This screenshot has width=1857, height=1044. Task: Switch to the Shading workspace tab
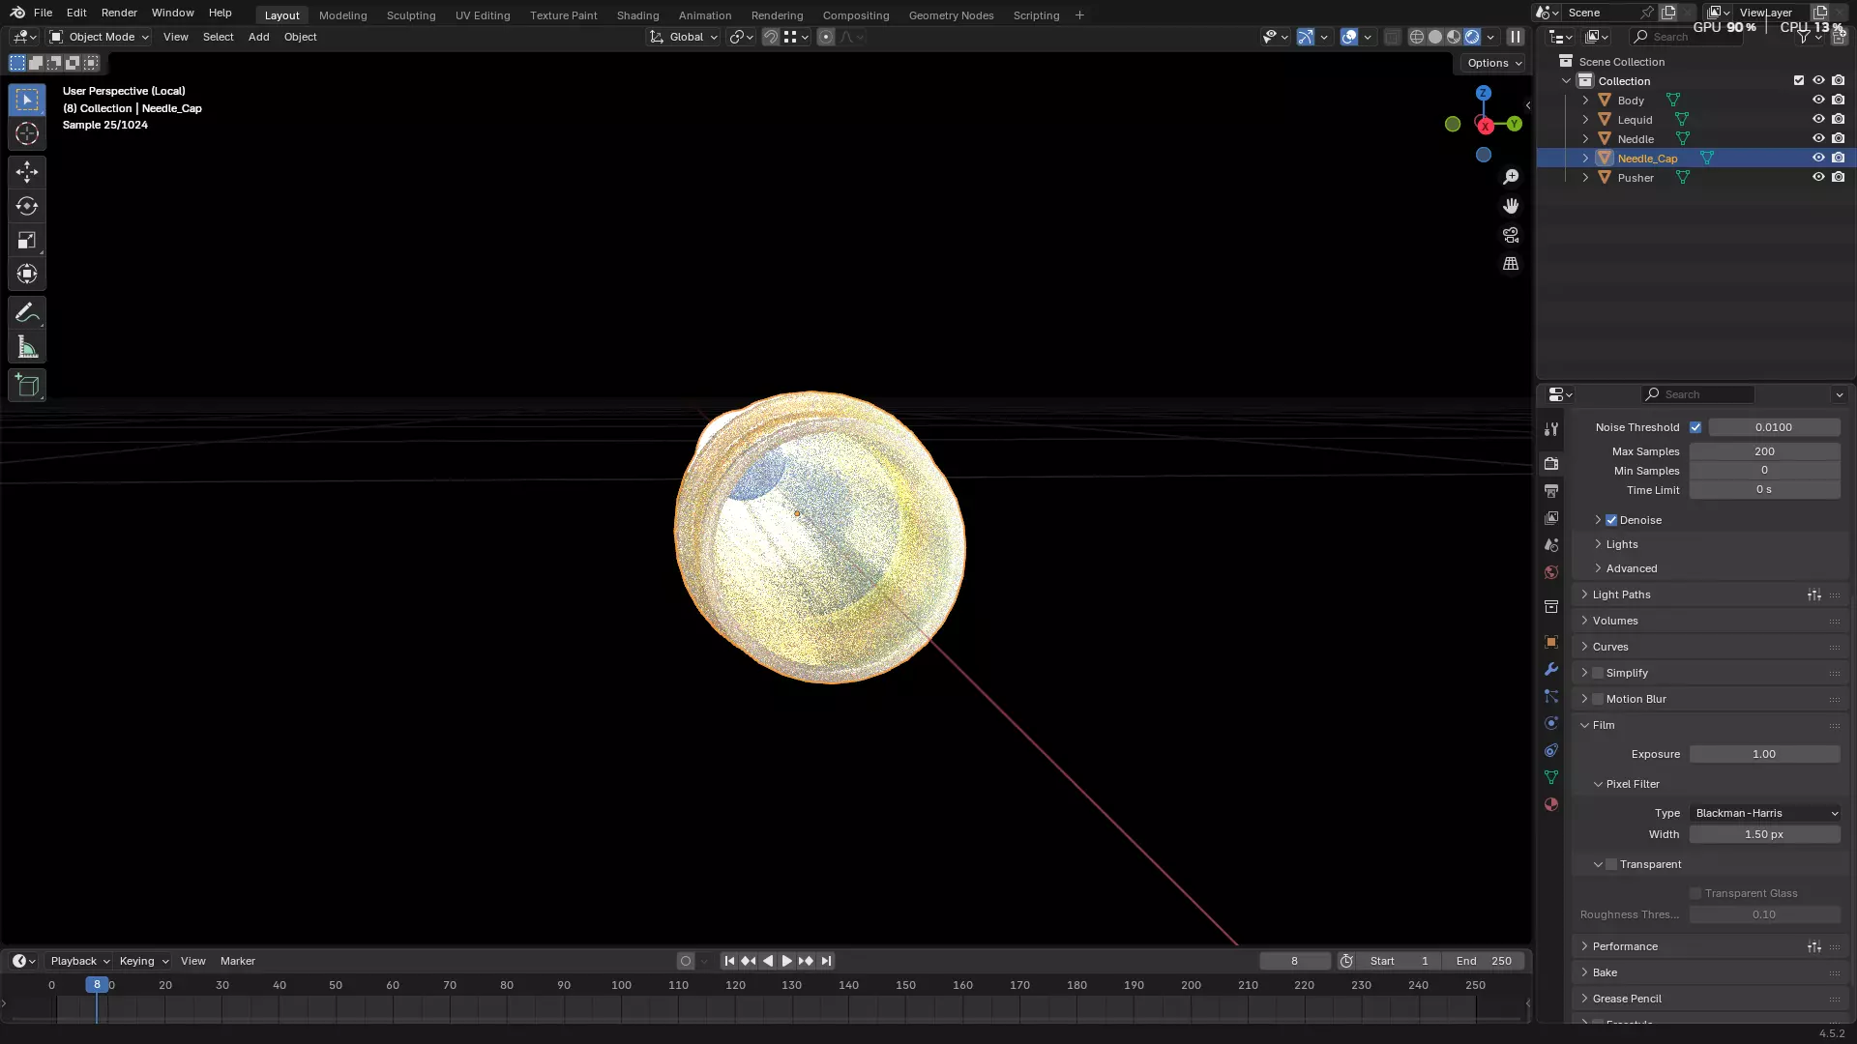637,15
